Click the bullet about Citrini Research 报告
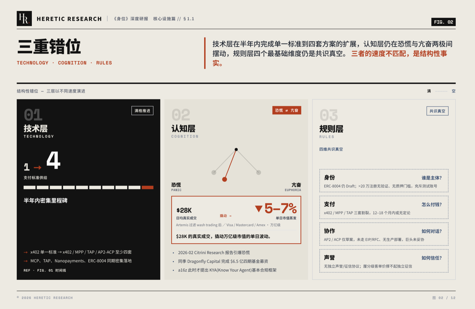Viewport: 475px width, 309px height. pos(214,253)
